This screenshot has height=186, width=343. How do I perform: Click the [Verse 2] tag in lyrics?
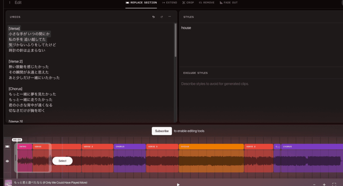coord(15,62)
